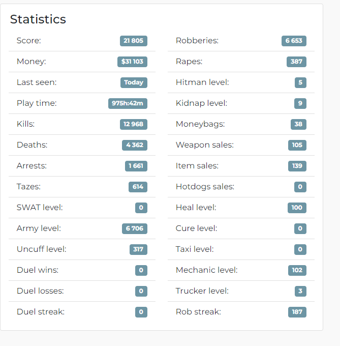
Task: Click the Tazes badge showing 614
Action: coord(138,187)
